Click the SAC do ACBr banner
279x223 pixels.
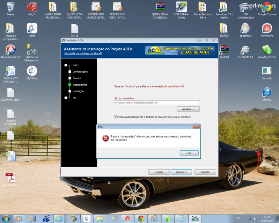180,50
